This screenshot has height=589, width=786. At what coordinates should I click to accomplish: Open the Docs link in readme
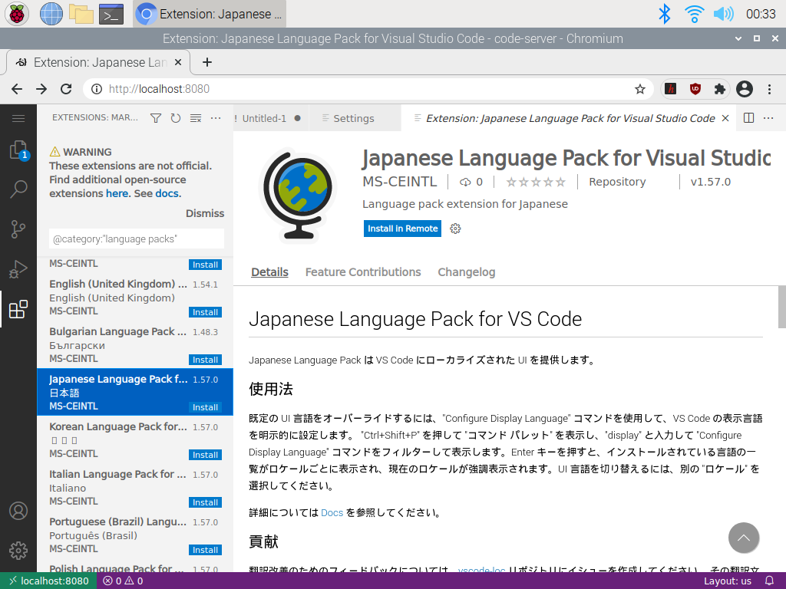click(332, 513)
